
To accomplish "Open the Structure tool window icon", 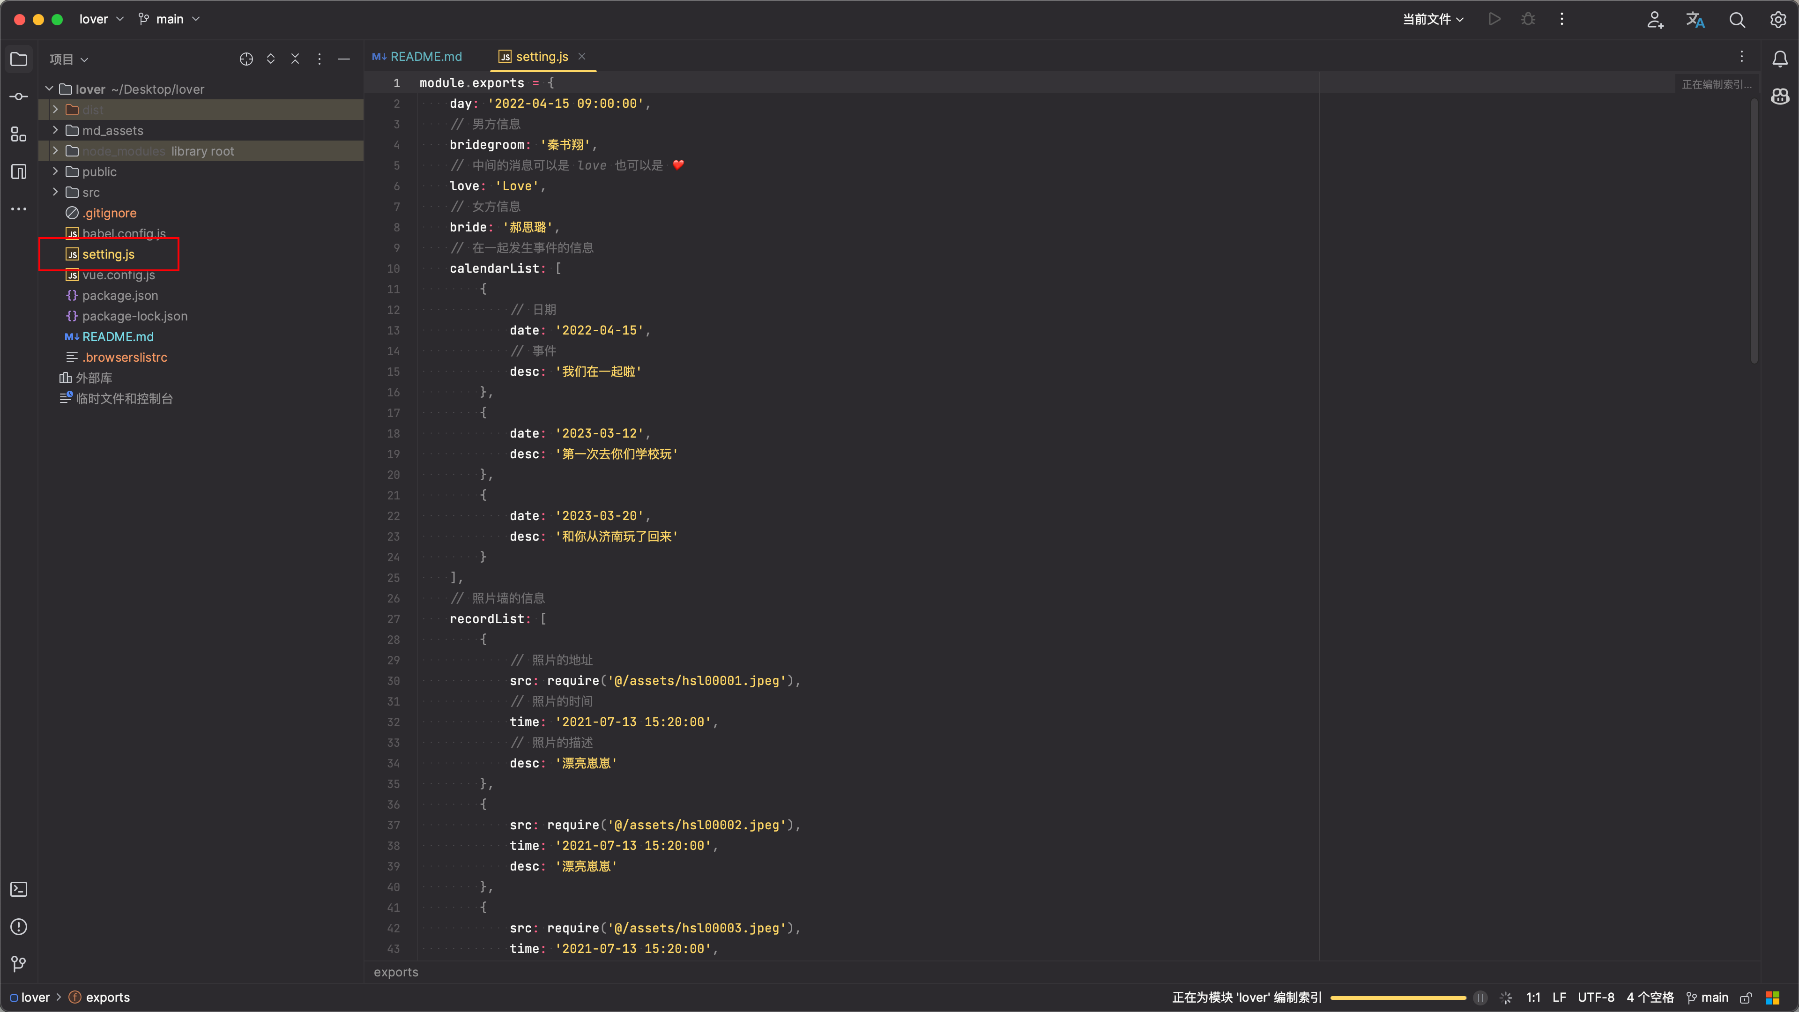I will pos(19,134).
